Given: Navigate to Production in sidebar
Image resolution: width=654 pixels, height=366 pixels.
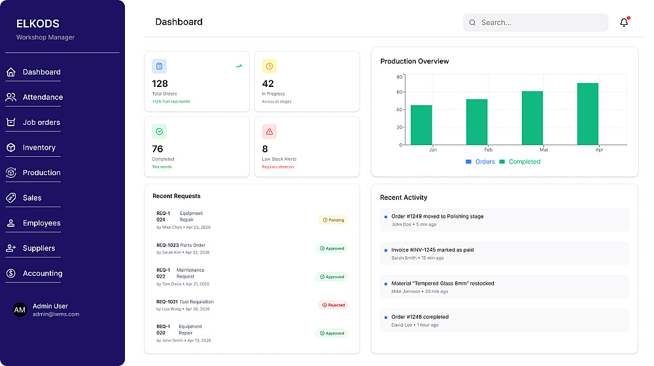Looking at the screenshot, I should [41, 173].
